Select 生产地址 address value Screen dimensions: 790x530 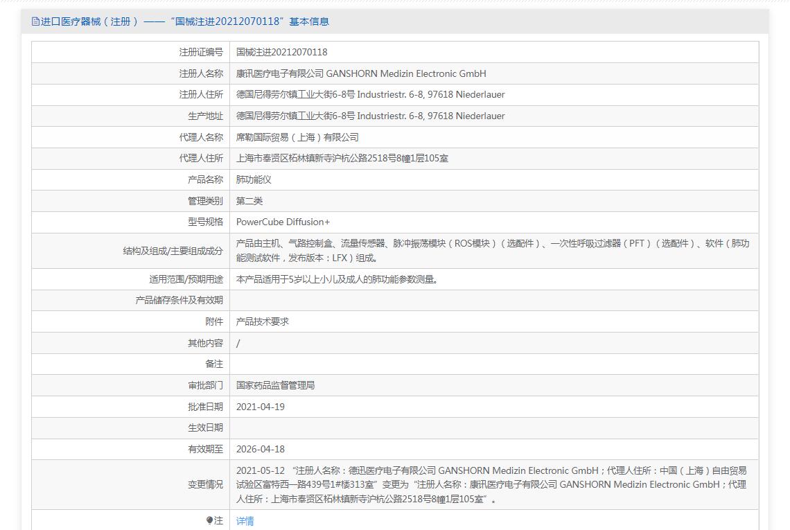pyautogui.click(x=370, y=116)
